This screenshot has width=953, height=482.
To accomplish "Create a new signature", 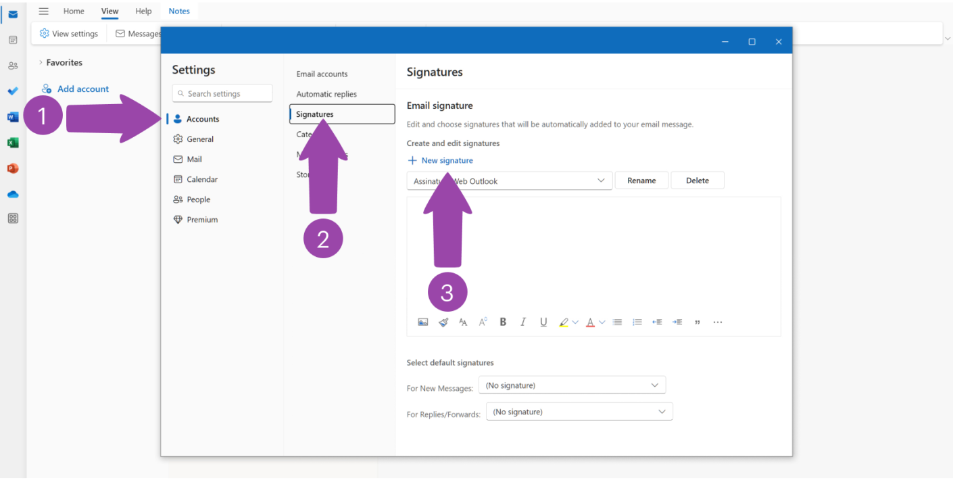I will tap(440, 160).
